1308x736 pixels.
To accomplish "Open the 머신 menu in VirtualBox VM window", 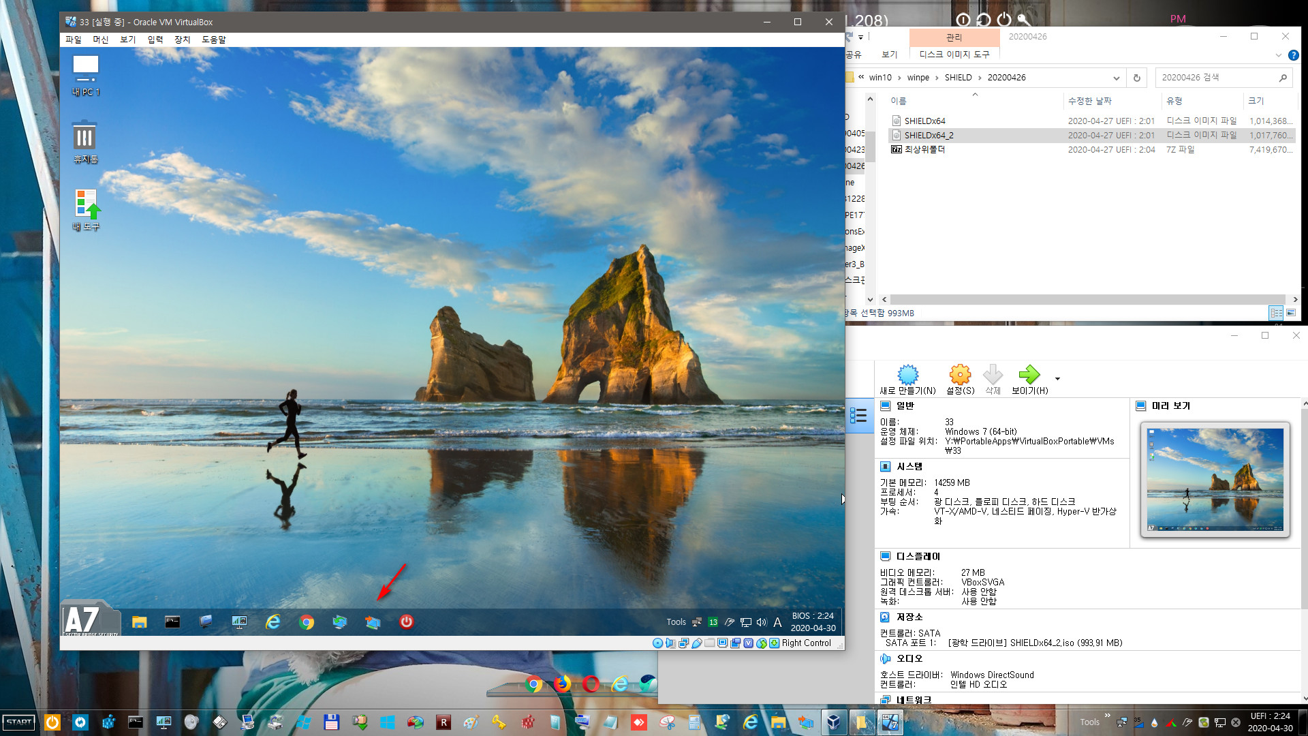I will (101, 40).
